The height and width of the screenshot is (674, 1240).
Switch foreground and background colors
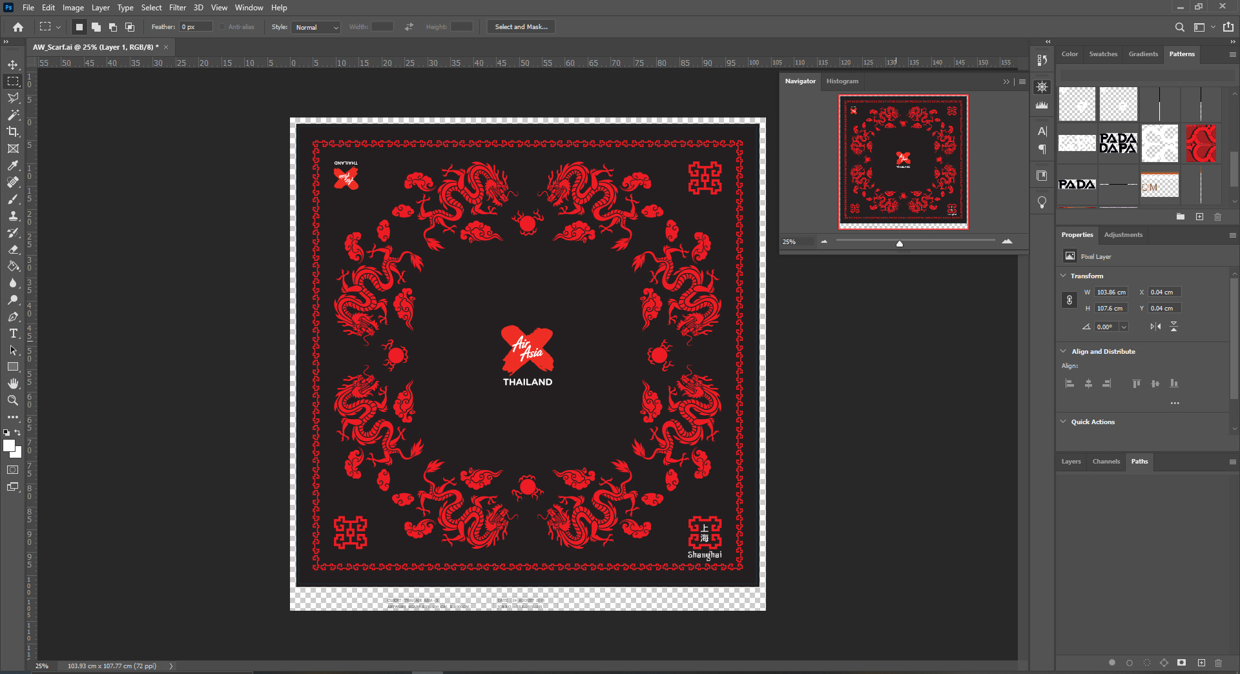tap(18, 433)
